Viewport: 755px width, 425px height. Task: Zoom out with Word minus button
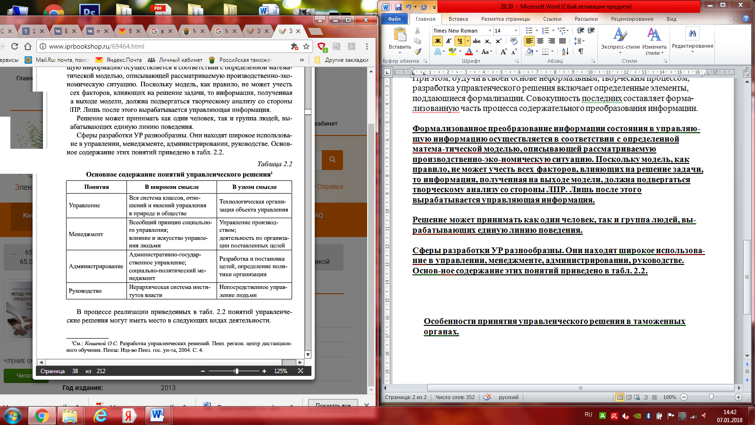click(x=684, y=397)
